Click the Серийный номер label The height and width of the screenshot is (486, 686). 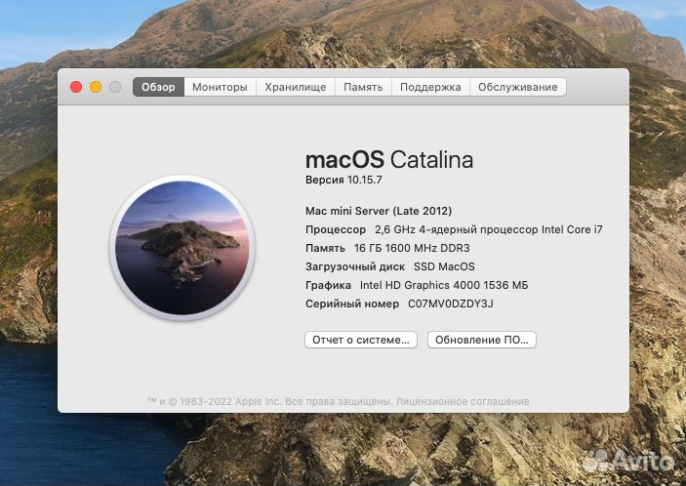(x=352, y=304)
